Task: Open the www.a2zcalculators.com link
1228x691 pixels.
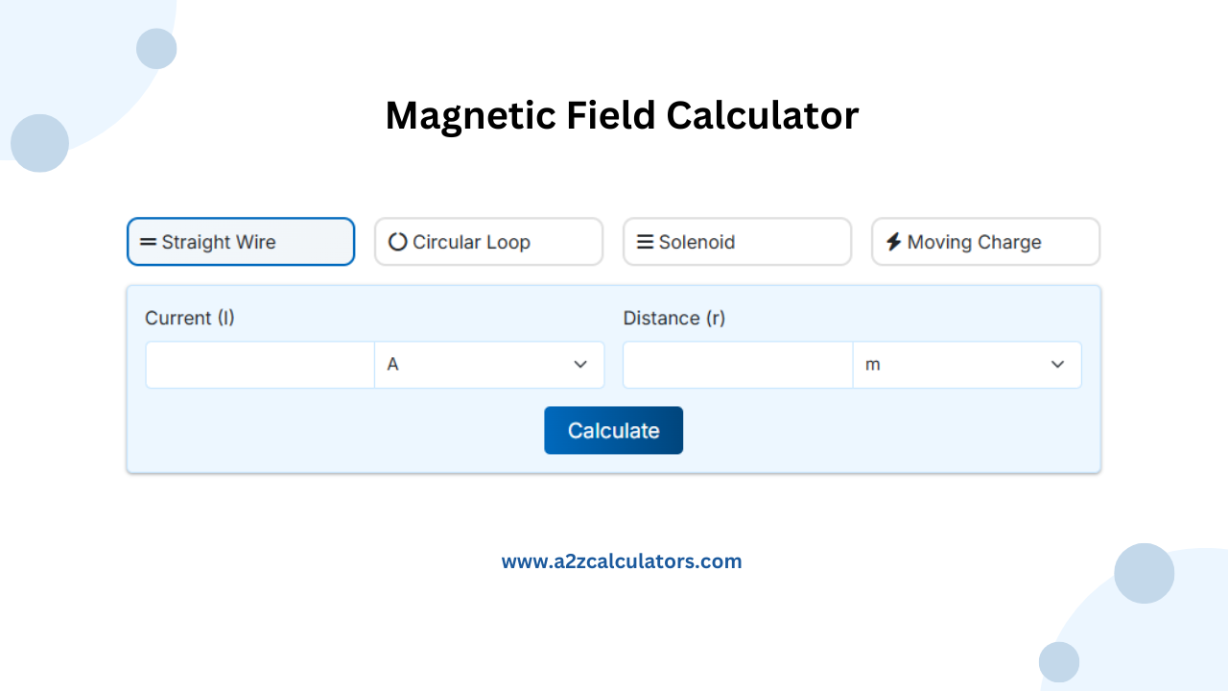Action: tap(622, 560)
